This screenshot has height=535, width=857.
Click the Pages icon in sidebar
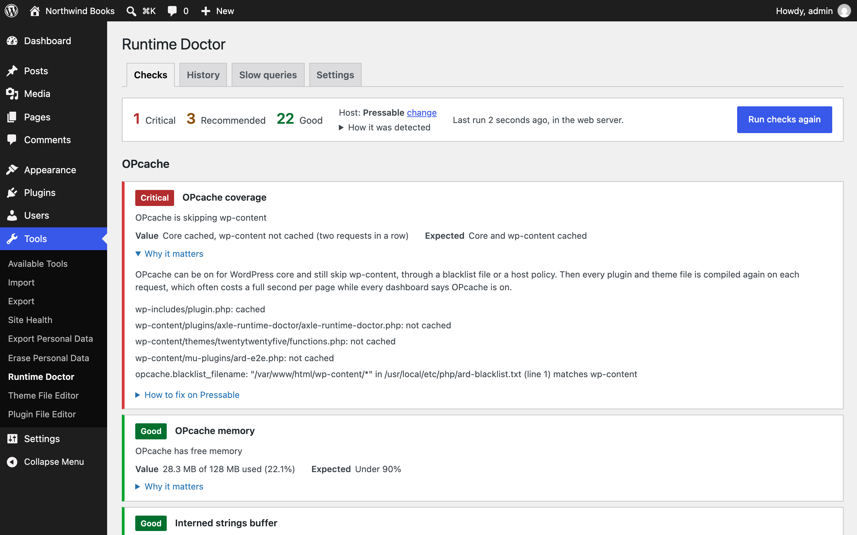point(12,117)
